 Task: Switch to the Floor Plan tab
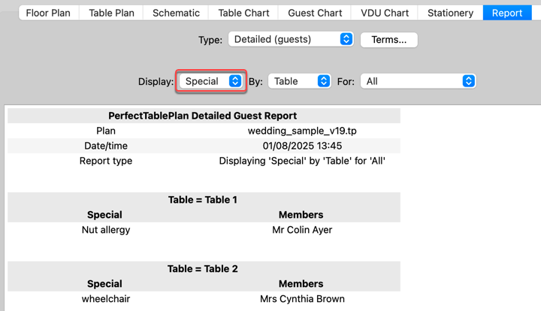(x=50, y=13)
